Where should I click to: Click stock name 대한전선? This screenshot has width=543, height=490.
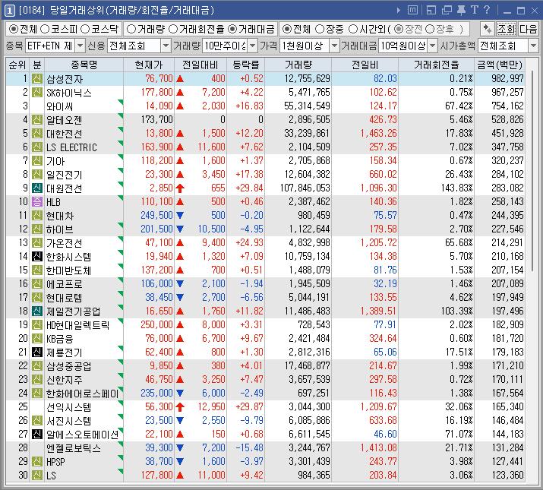(65, 134)
